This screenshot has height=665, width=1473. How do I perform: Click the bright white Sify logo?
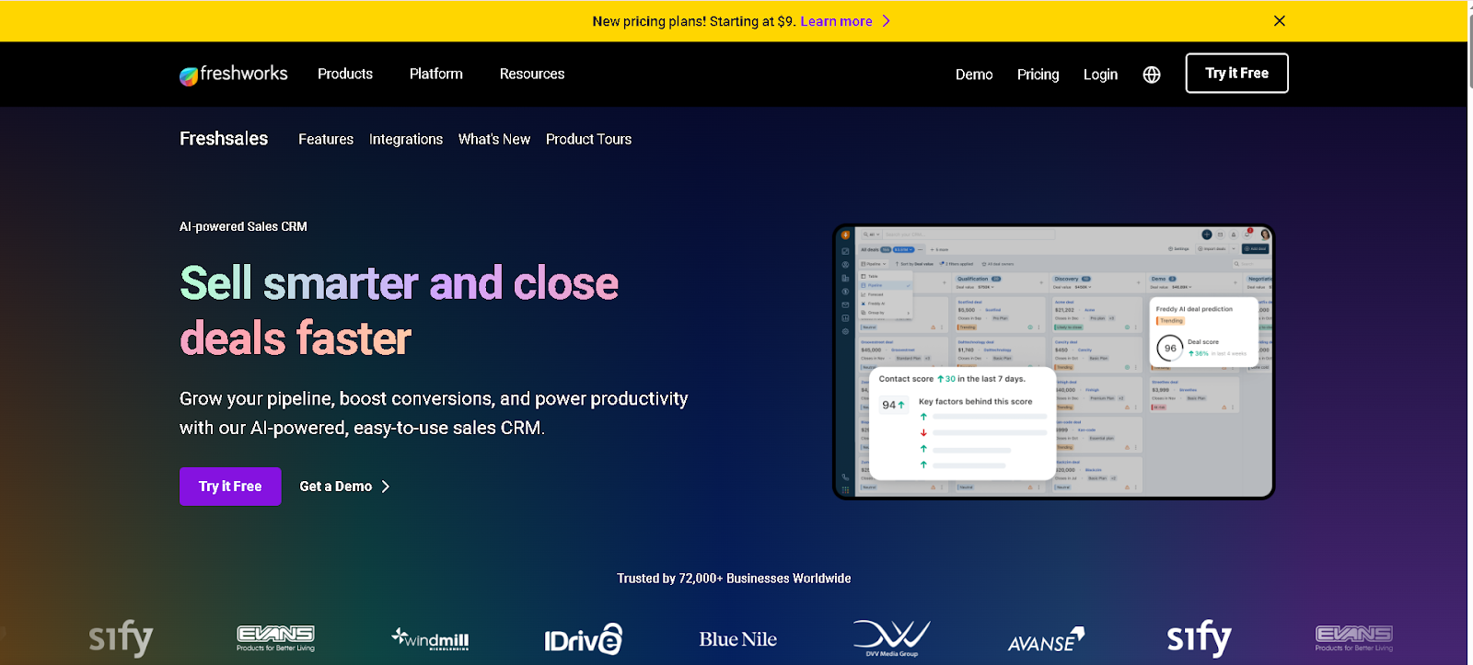point(1199,637)
